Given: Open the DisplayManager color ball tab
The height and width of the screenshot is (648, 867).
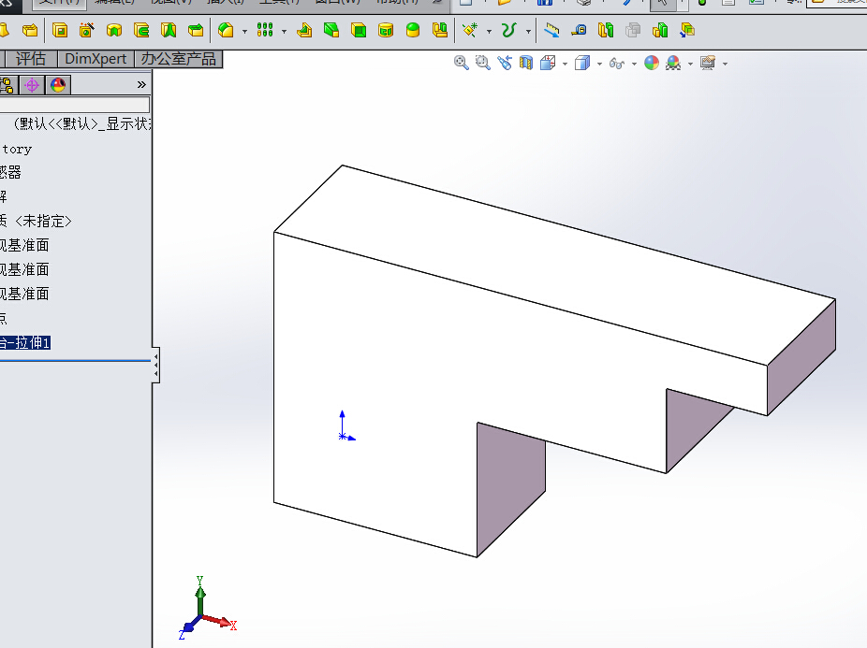Looking at the screenshot, I should pos(58,84).
